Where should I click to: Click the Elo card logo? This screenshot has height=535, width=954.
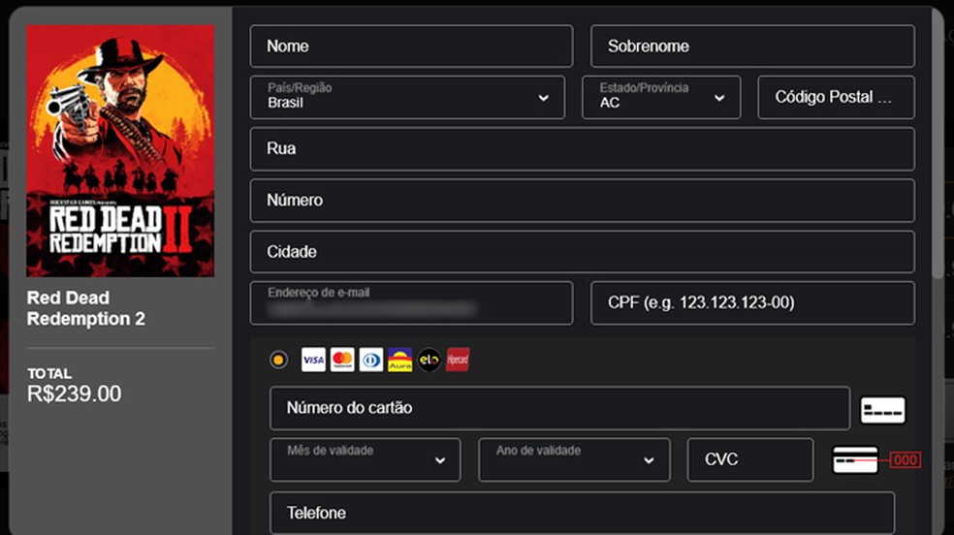(429, 360)
